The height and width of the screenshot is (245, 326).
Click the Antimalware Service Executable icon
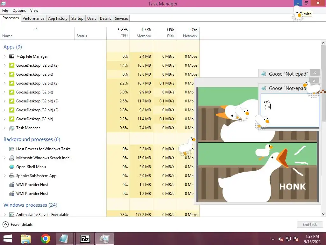click(x=12, y=214)
